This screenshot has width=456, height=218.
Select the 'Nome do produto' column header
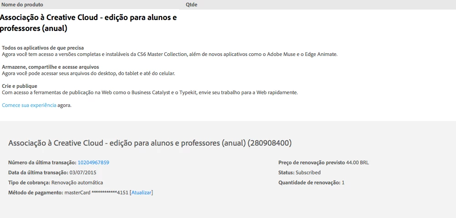click(22, 5)
